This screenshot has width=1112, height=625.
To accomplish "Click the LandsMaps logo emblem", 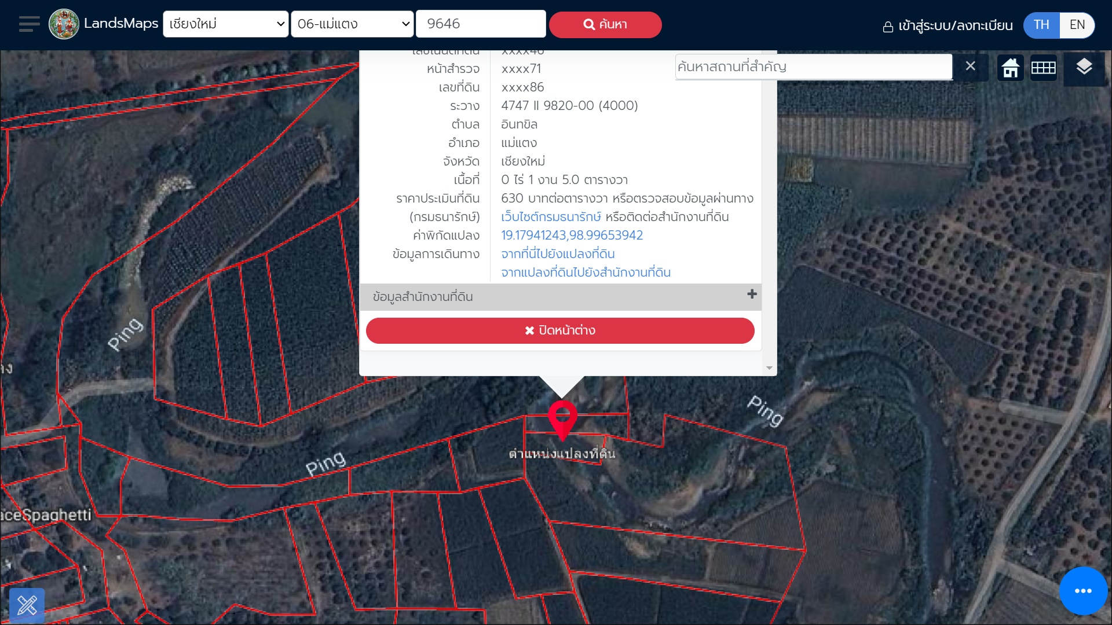I will (64, 24).
